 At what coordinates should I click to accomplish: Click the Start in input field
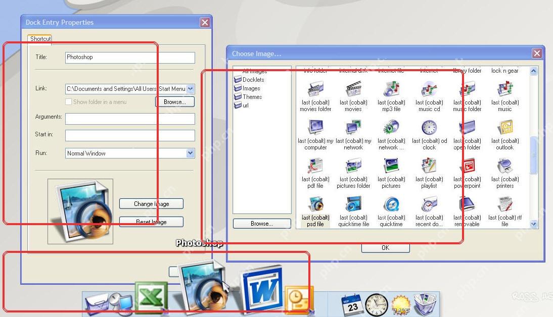[130, 135]
